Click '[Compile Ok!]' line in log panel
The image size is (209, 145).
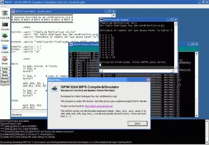(x=28, y=137)
